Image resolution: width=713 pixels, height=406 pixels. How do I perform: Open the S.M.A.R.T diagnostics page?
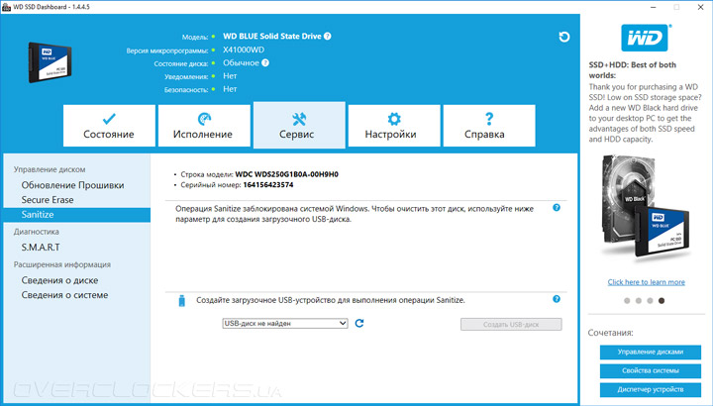41,248
